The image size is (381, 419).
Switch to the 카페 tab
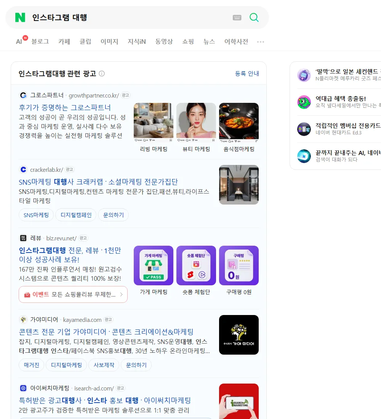point(64,42)
